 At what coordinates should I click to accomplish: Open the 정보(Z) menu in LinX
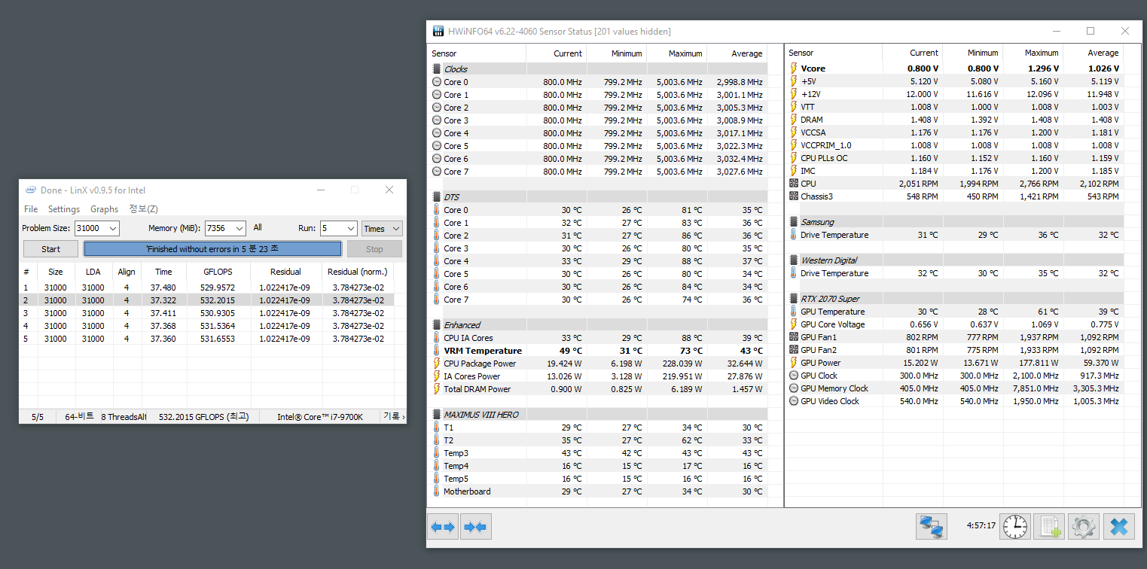coord(143,209)
